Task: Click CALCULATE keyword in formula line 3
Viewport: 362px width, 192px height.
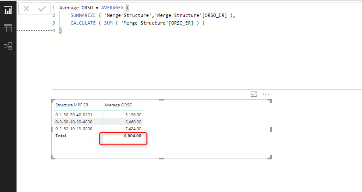Action: click(x=83, y=23)
